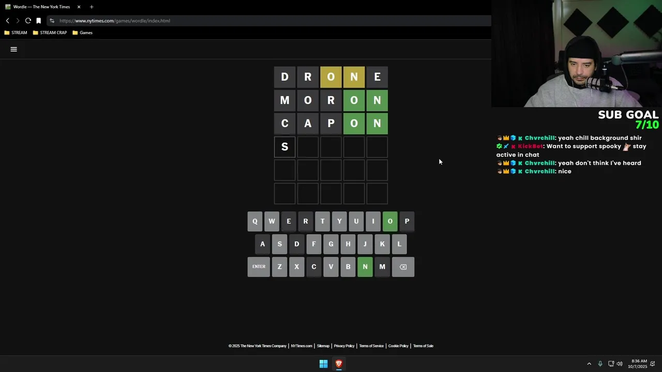Tap the D key on the Wordle keyboard
Viewport: 662px width, 372px height.
pos(296,244)
